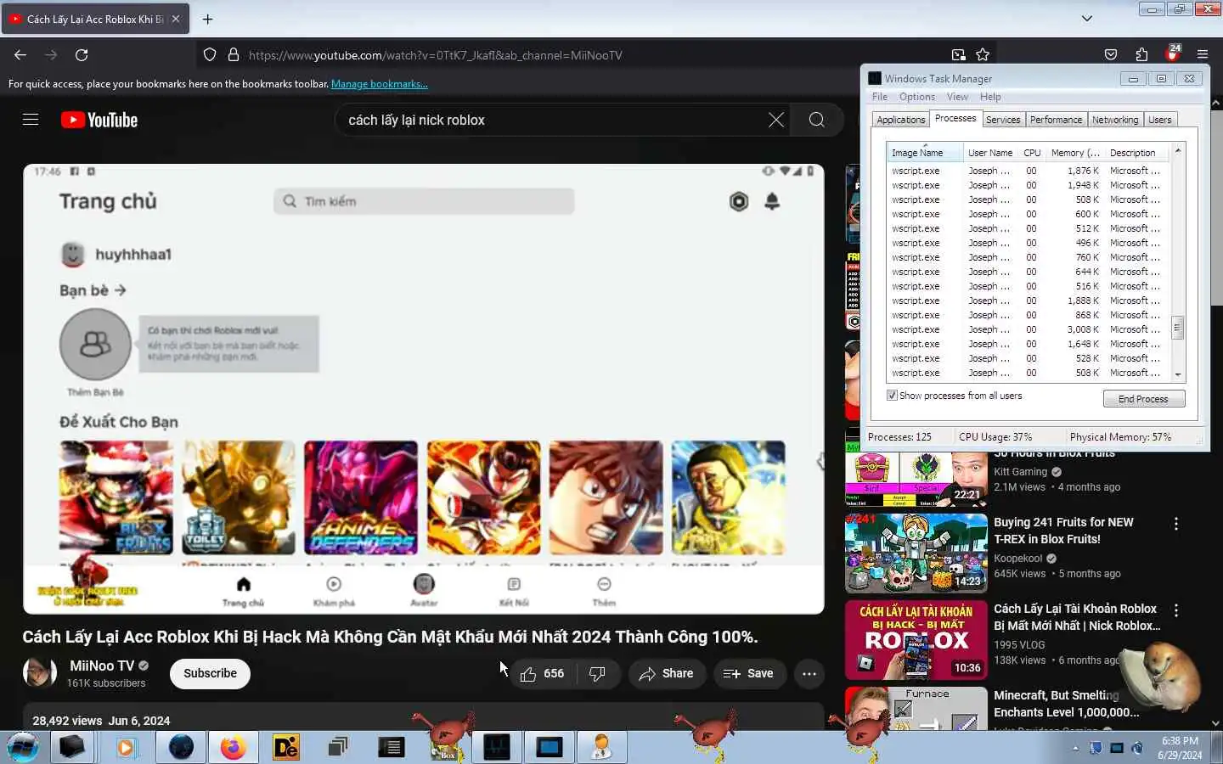This screenshot has height=764, width=1223.
Task: Open the taskbar clock 6:38 PM
Action: coord(1180,748)
